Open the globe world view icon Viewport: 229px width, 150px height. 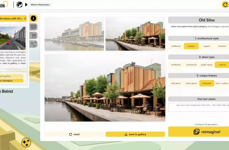coord(19,5)
